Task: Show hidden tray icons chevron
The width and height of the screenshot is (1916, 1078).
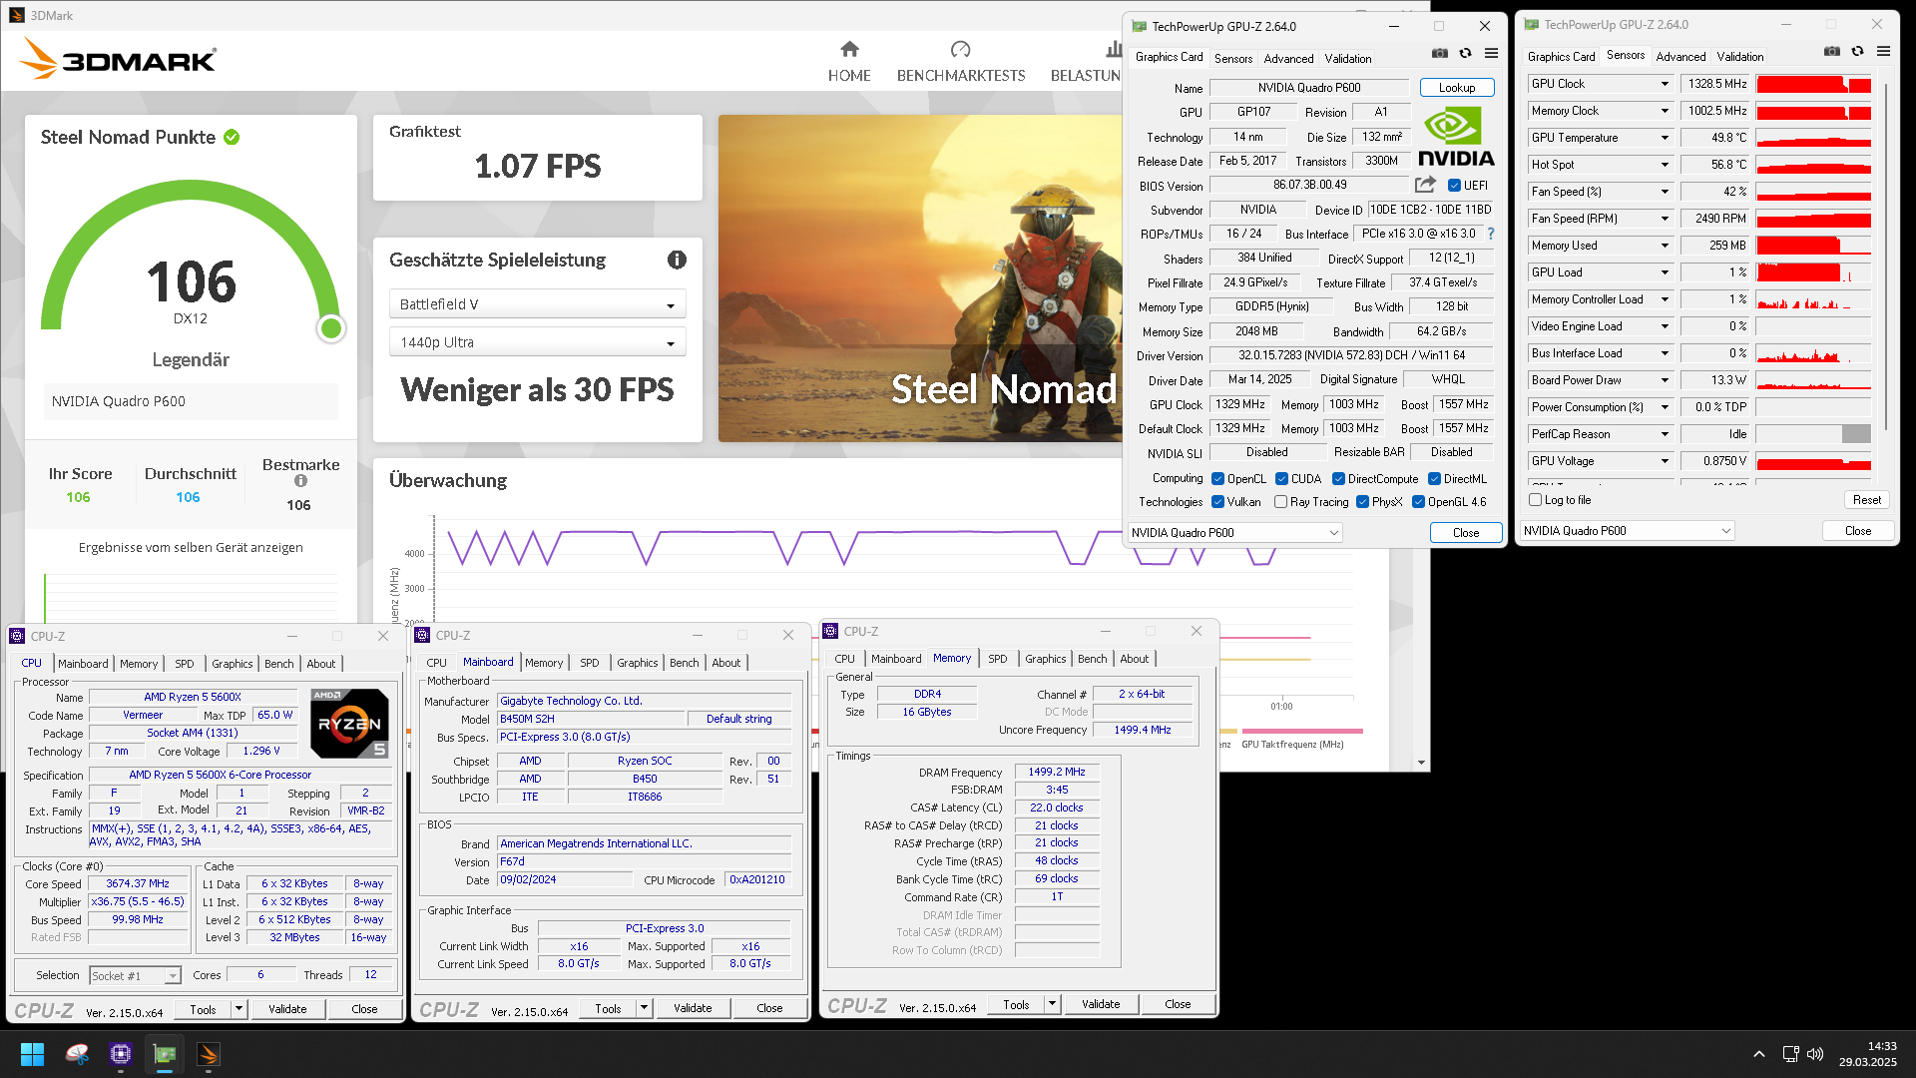Action: (x=1759, y=1054)
